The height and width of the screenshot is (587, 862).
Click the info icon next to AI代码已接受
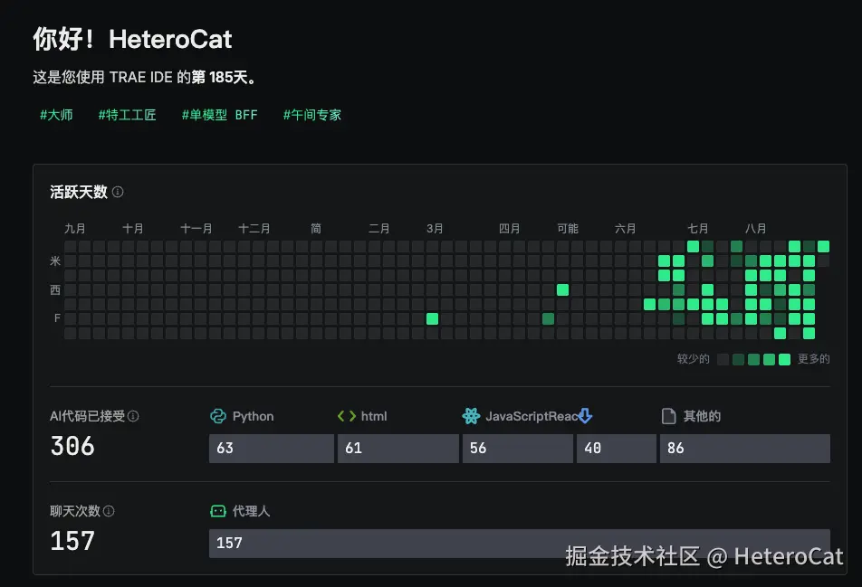click(x=133, y=416)
